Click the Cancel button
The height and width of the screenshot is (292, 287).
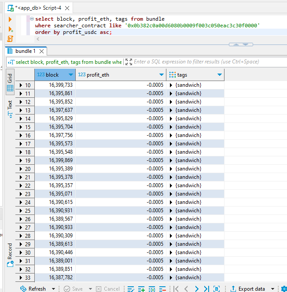pyautogui.click(x=108, y=288)
